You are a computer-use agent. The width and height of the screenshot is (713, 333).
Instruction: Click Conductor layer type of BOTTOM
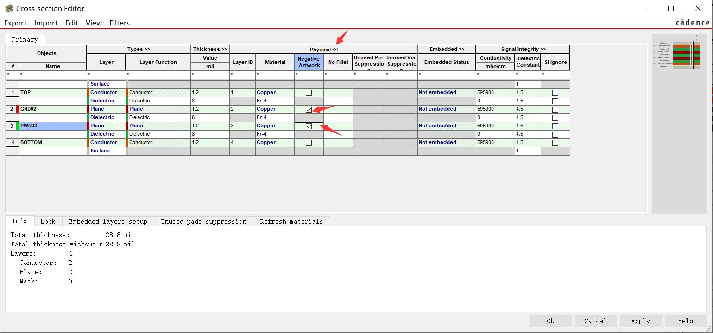click(106, 143)
